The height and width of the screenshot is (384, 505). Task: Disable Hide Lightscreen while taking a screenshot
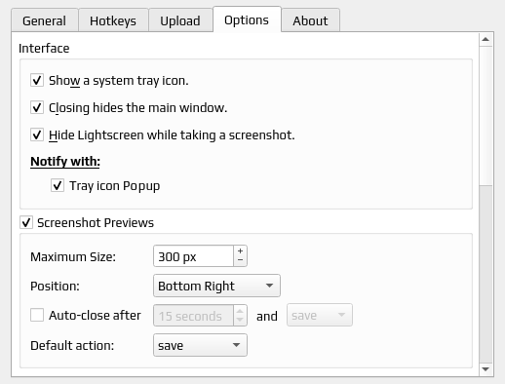click(37, 134)
